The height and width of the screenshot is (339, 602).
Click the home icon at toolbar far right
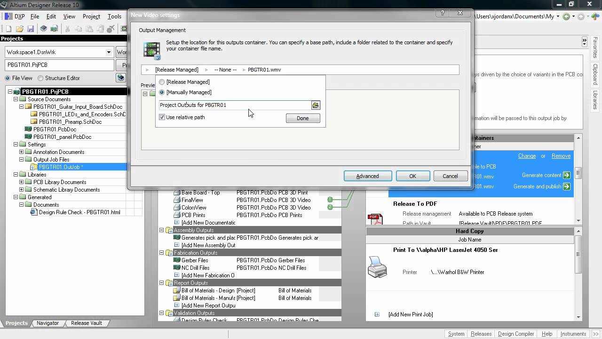click(595, 16)
